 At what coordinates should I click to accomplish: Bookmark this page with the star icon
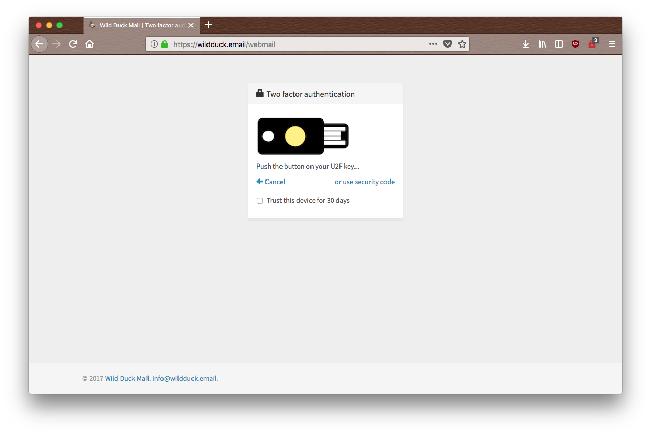pyautogui.click(x=462, y=44)
